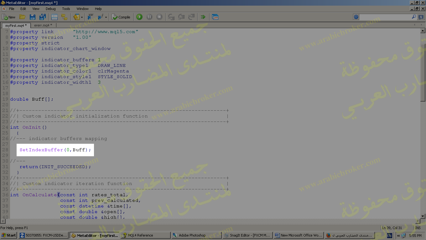426x240 pixels.
Task: Click the EN language indicator in the taskbar
Action: [x=389, y=235]
